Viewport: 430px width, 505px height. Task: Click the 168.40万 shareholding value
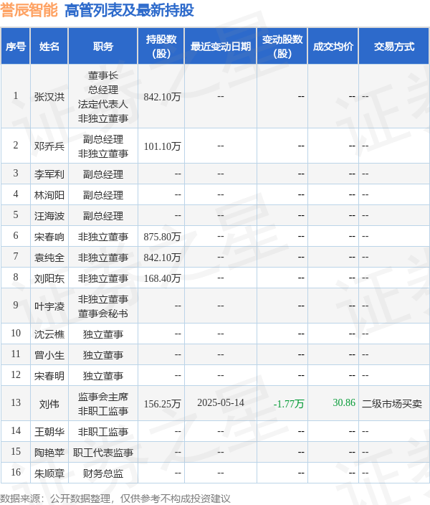[162, 278]
